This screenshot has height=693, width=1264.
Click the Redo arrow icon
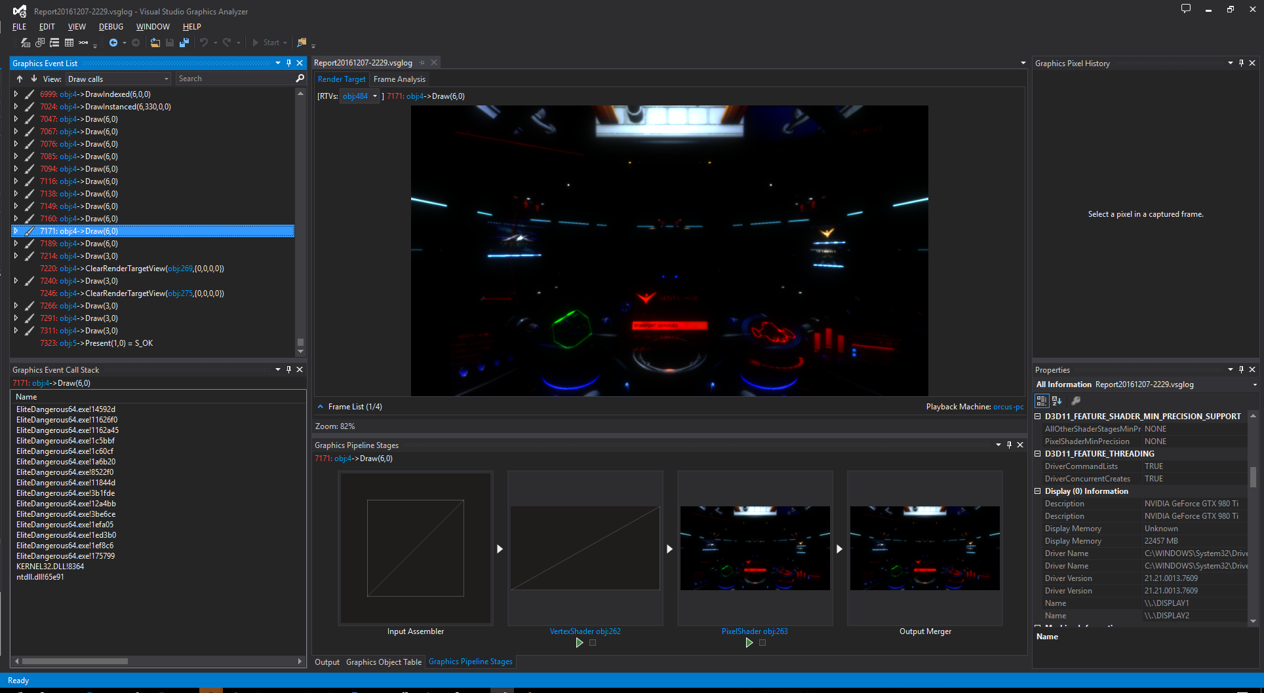227,43
